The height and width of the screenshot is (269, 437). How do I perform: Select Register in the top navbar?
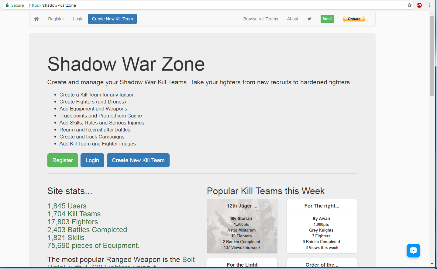click(56, 19)
